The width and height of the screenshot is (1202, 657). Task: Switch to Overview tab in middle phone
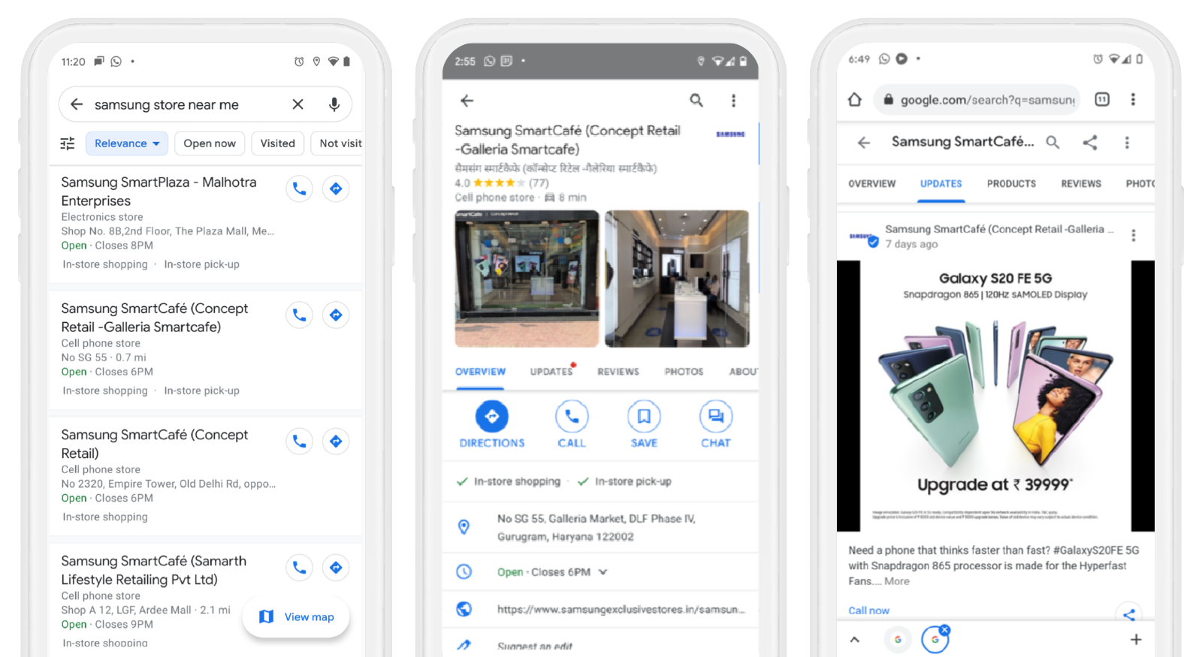click(480, 372)
